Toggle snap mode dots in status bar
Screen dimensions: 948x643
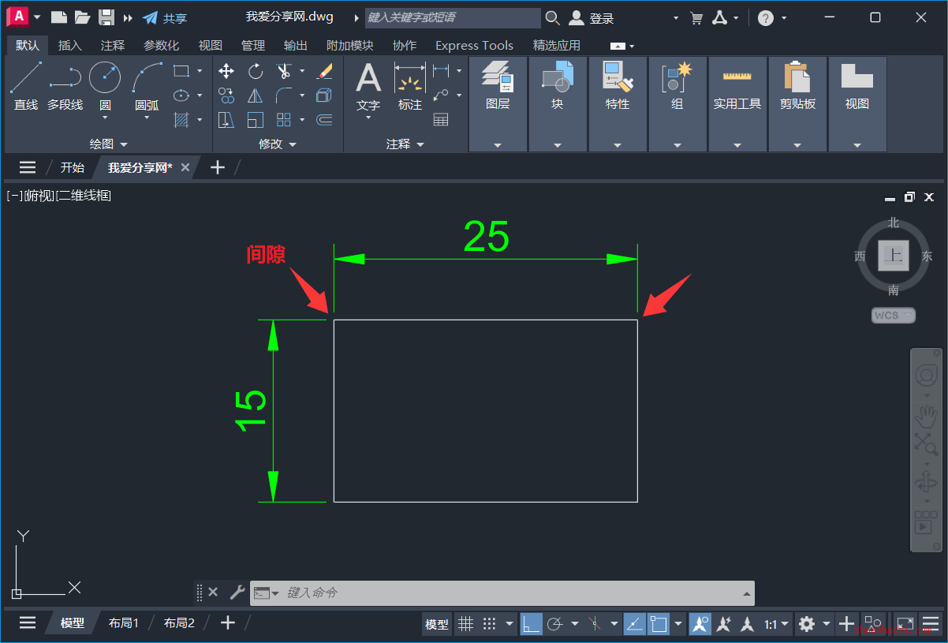[x=490, y=624]
